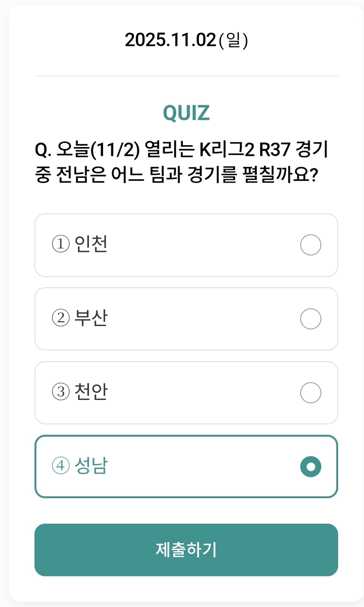Click the divider line below the date
This screenshot has width=364, height=607.
(x=186, y=76)
